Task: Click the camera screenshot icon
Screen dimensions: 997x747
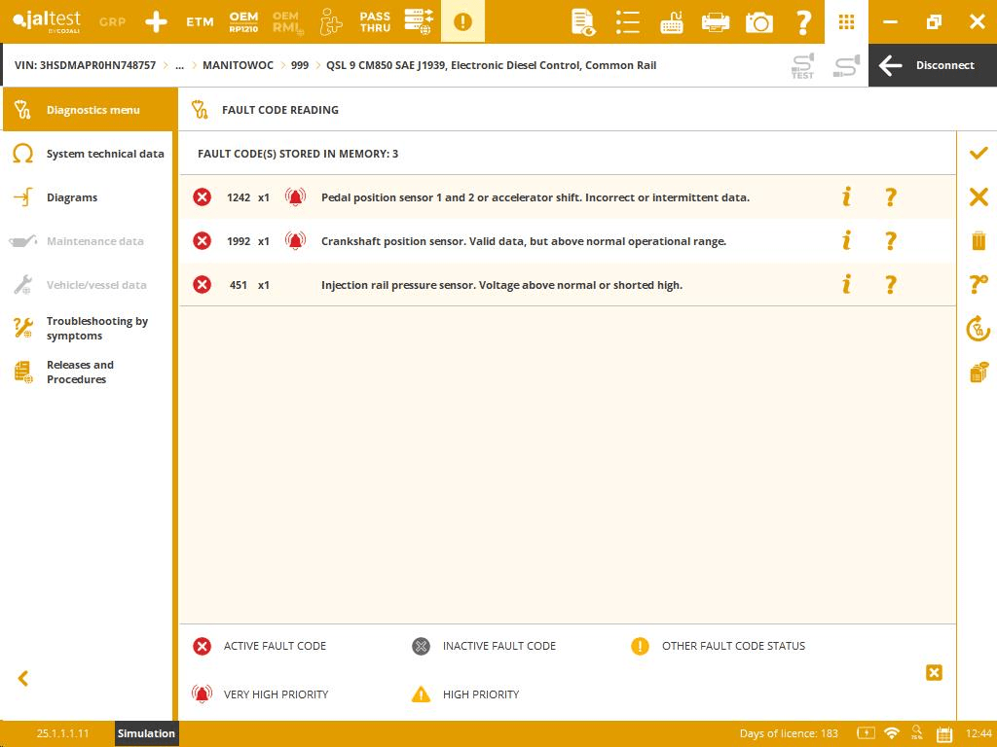Action: [x=759, y=21]
